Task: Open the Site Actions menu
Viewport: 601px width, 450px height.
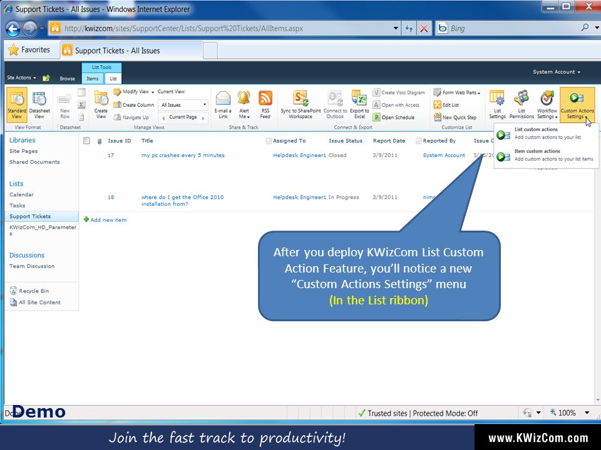Action: [x=21, y=77]
